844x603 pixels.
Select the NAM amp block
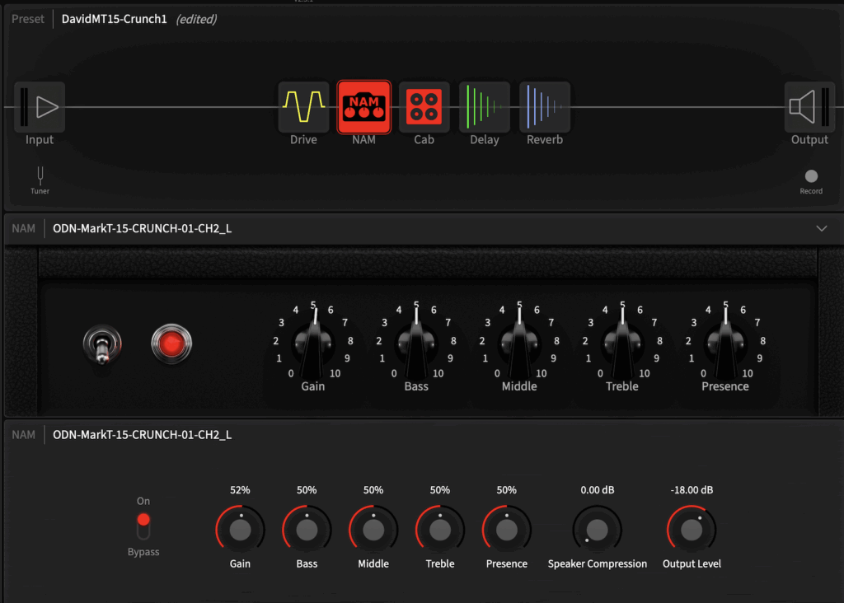point(363,107)
